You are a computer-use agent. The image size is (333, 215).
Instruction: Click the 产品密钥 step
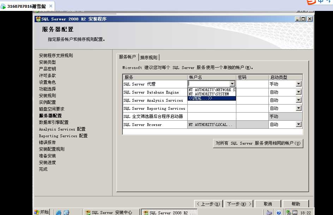click(47, 69)
